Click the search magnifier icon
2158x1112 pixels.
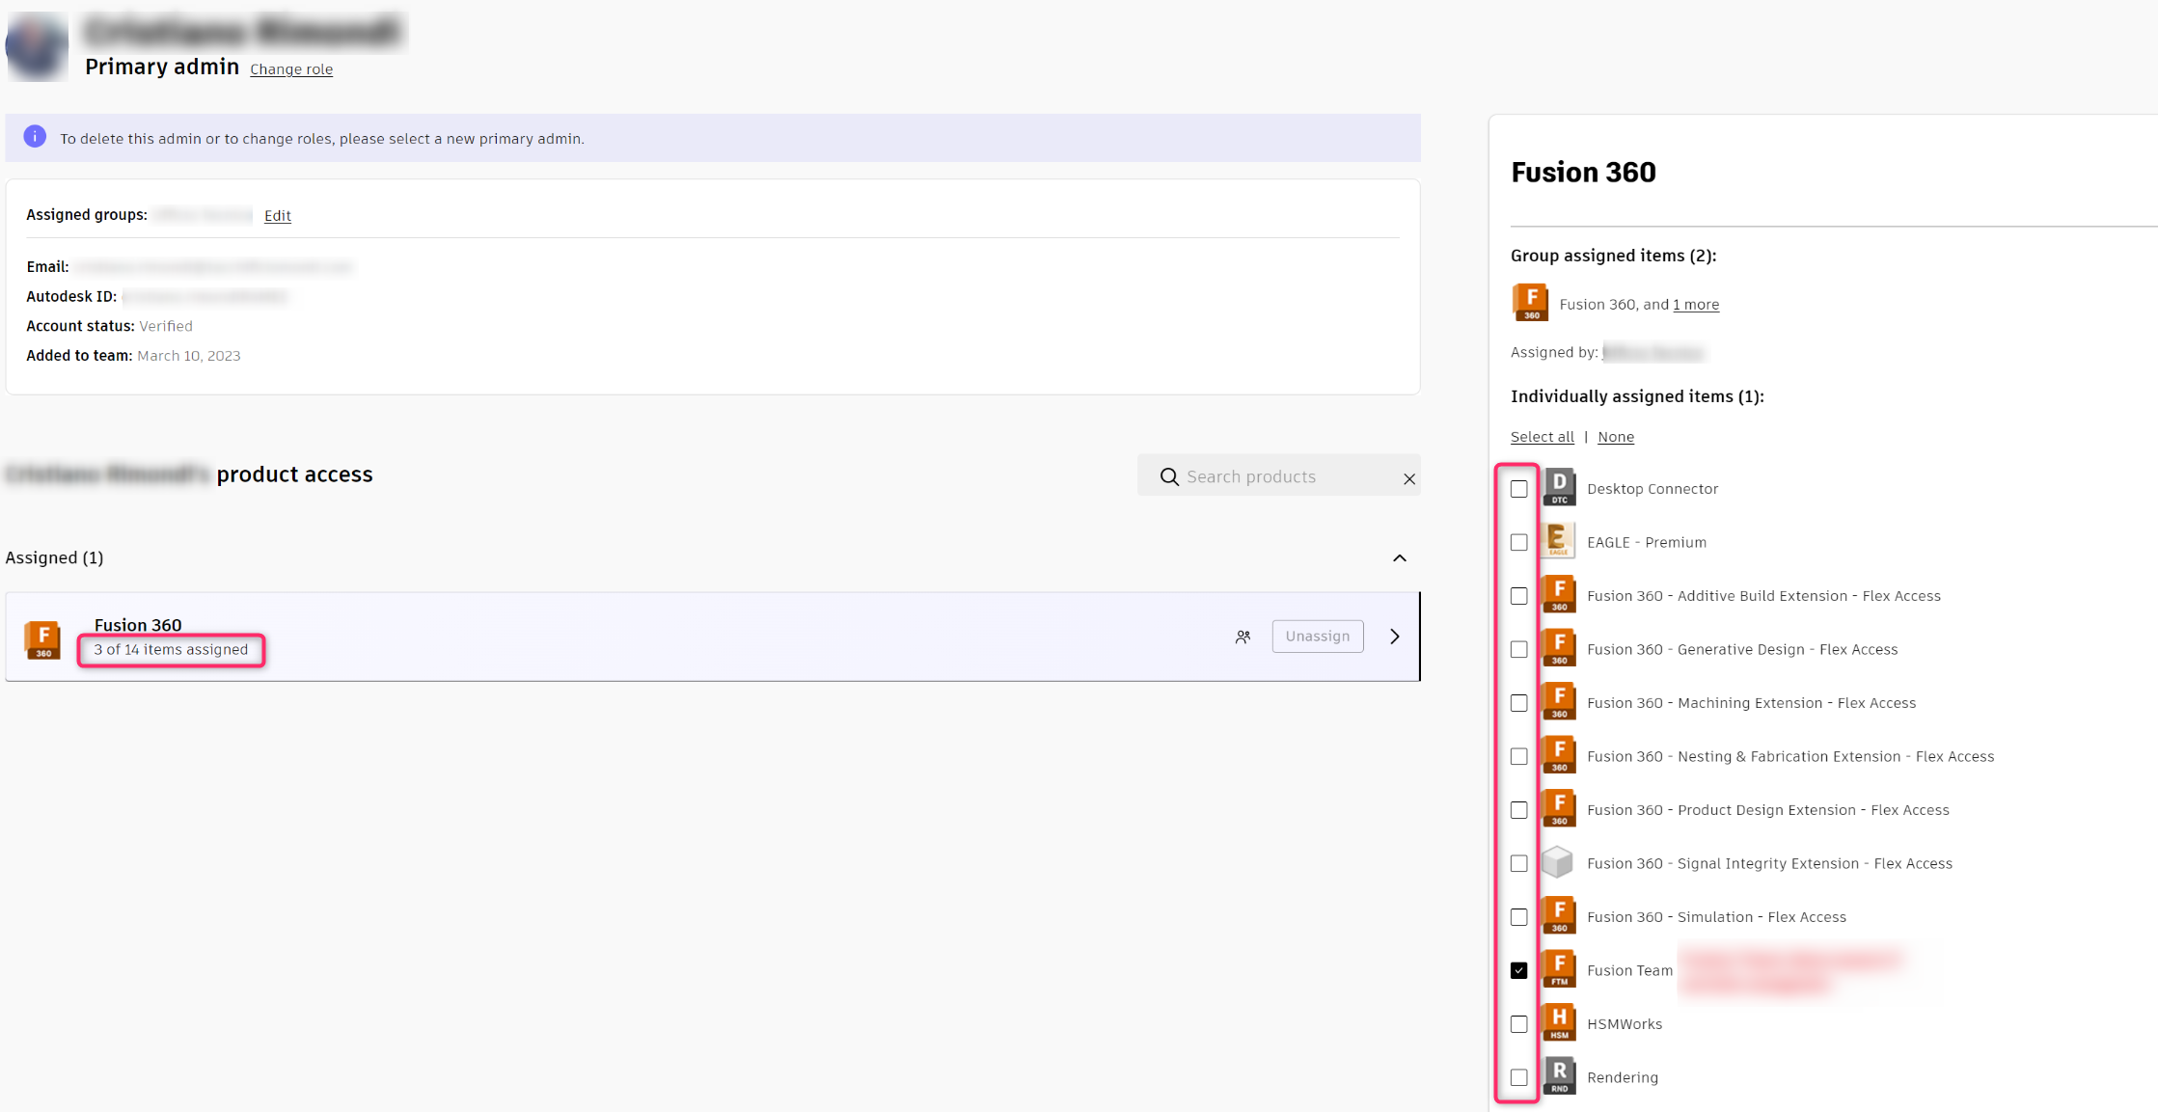(1169, 476)
